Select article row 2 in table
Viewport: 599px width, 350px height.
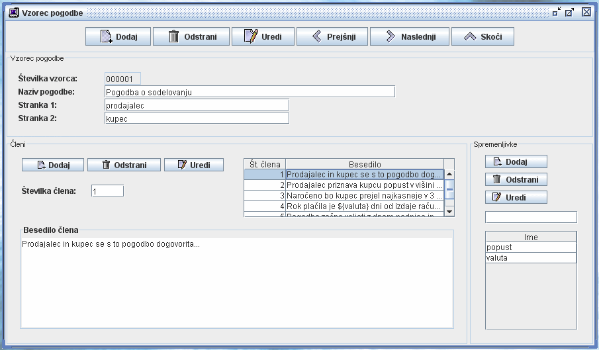point(364,185)
